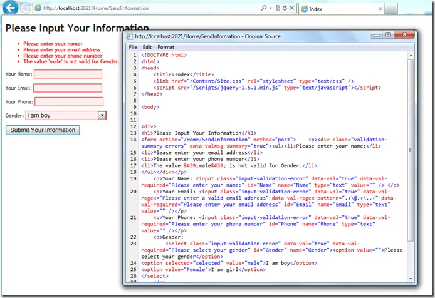Viewport: 435px width, 298px height.
Task: Click the browser Back arrow button
Action: click(x=10, y=9)
